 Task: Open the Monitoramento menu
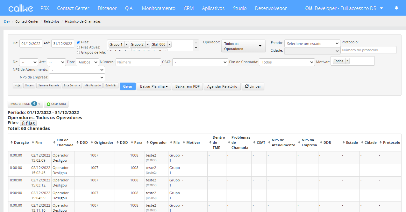point(159,8)
